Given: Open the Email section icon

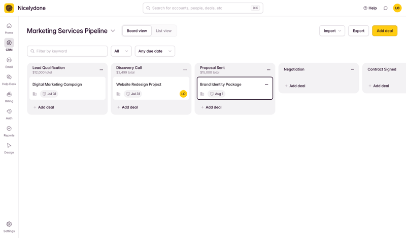Looking at the screenshot, I should pyautogui.click(x=9, y=60).
